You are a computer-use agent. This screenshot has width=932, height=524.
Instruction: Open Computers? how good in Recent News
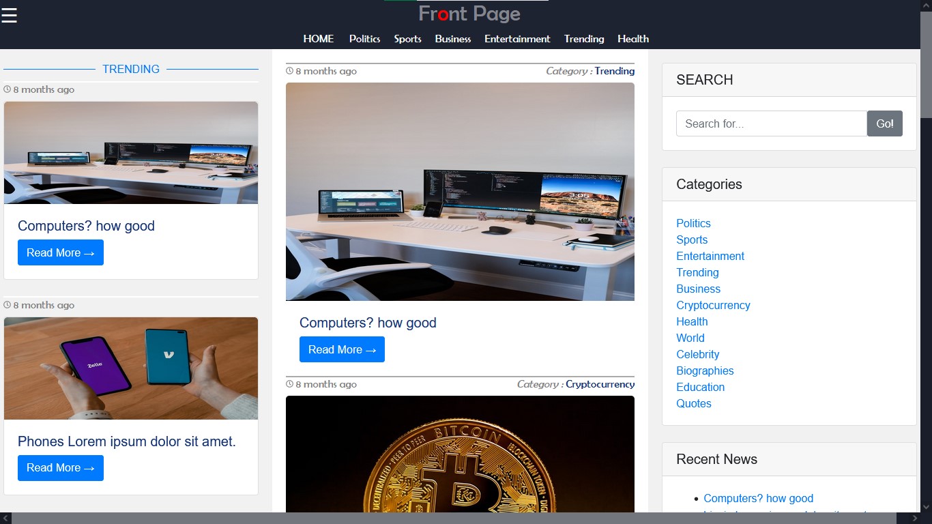tap(758, 498)
